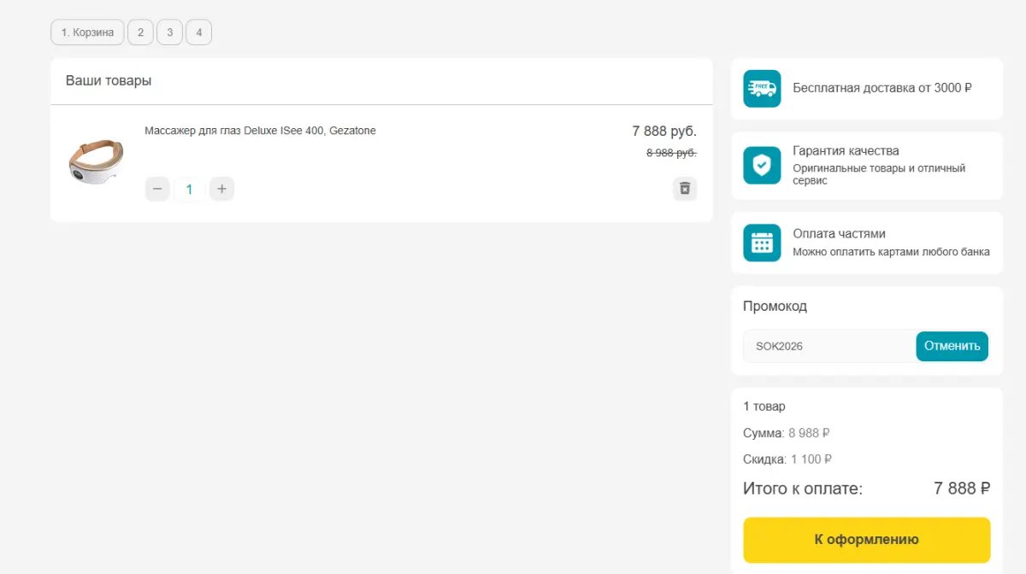Click the Гарантия качества heading
1026x574 pixels.
pyautogui.click(x=846, y=151)
